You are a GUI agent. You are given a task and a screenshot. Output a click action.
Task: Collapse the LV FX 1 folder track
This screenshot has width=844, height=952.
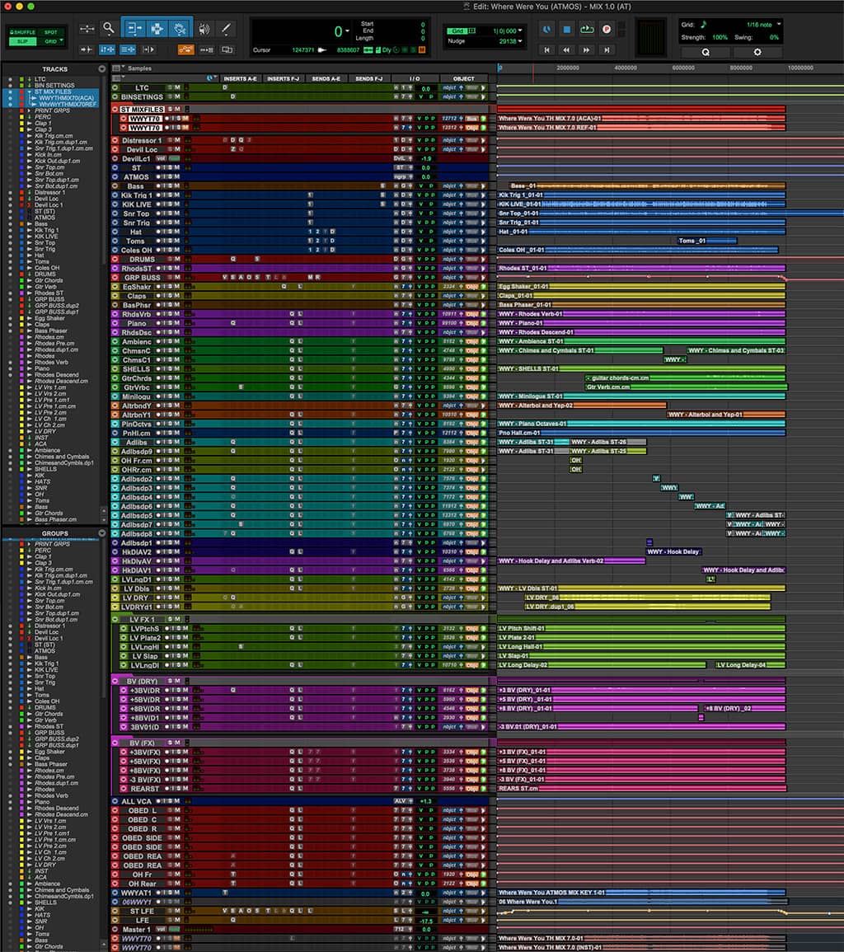(115, 619)
